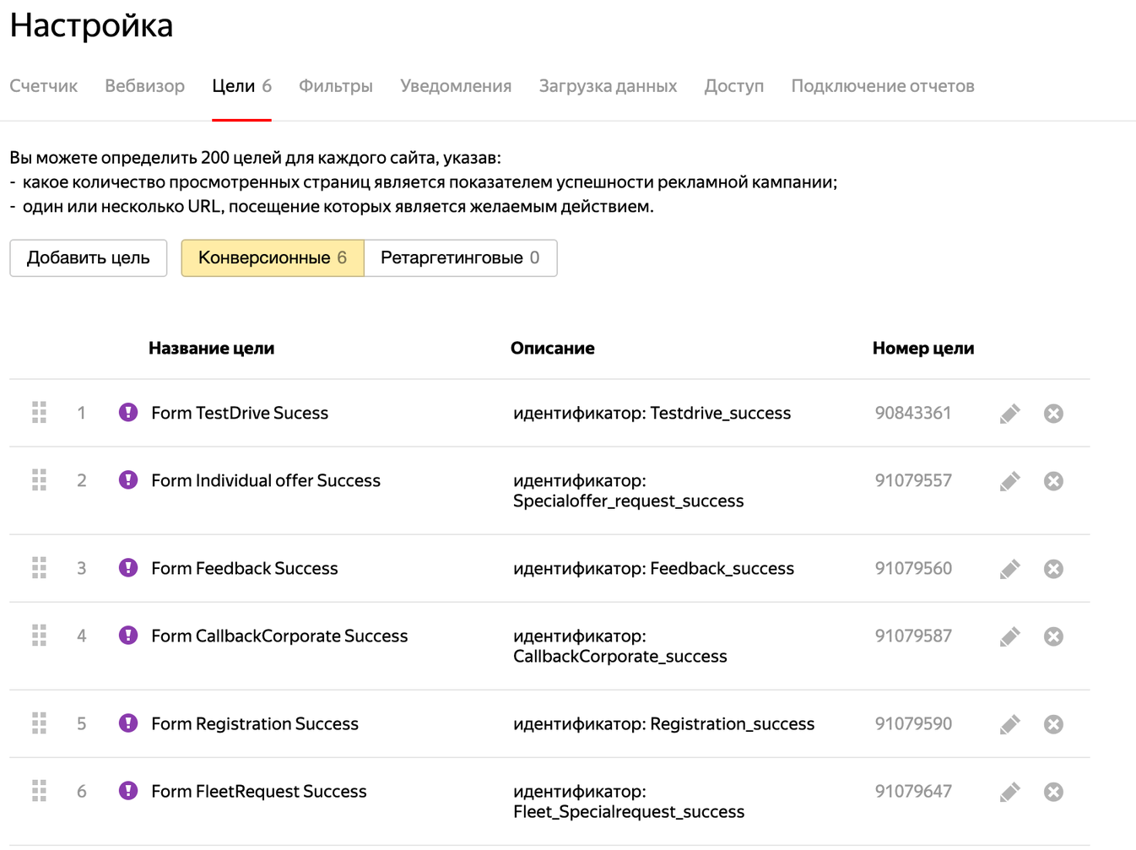
Task: Open the Доступ tab
Action: coord(734,86)
